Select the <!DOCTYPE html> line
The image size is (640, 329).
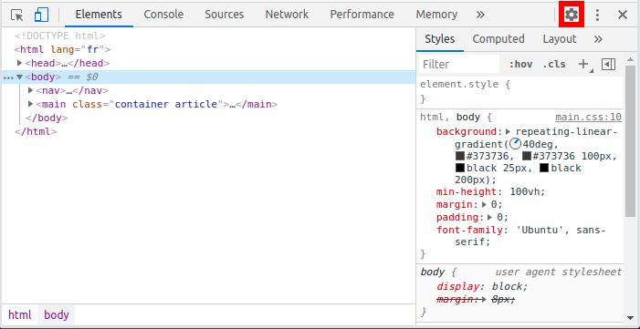tap(59, 36)
